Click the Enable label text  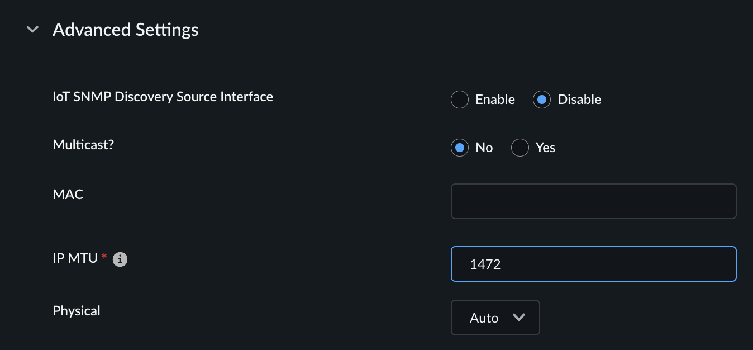[495, 100]
